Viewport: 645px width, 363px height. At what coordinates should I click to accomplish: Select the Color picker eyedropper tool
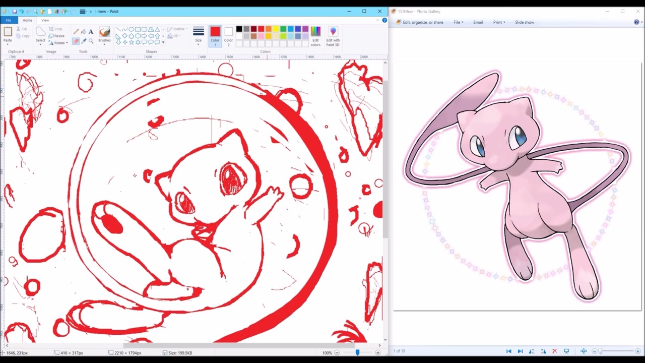(x=83, y=41)
